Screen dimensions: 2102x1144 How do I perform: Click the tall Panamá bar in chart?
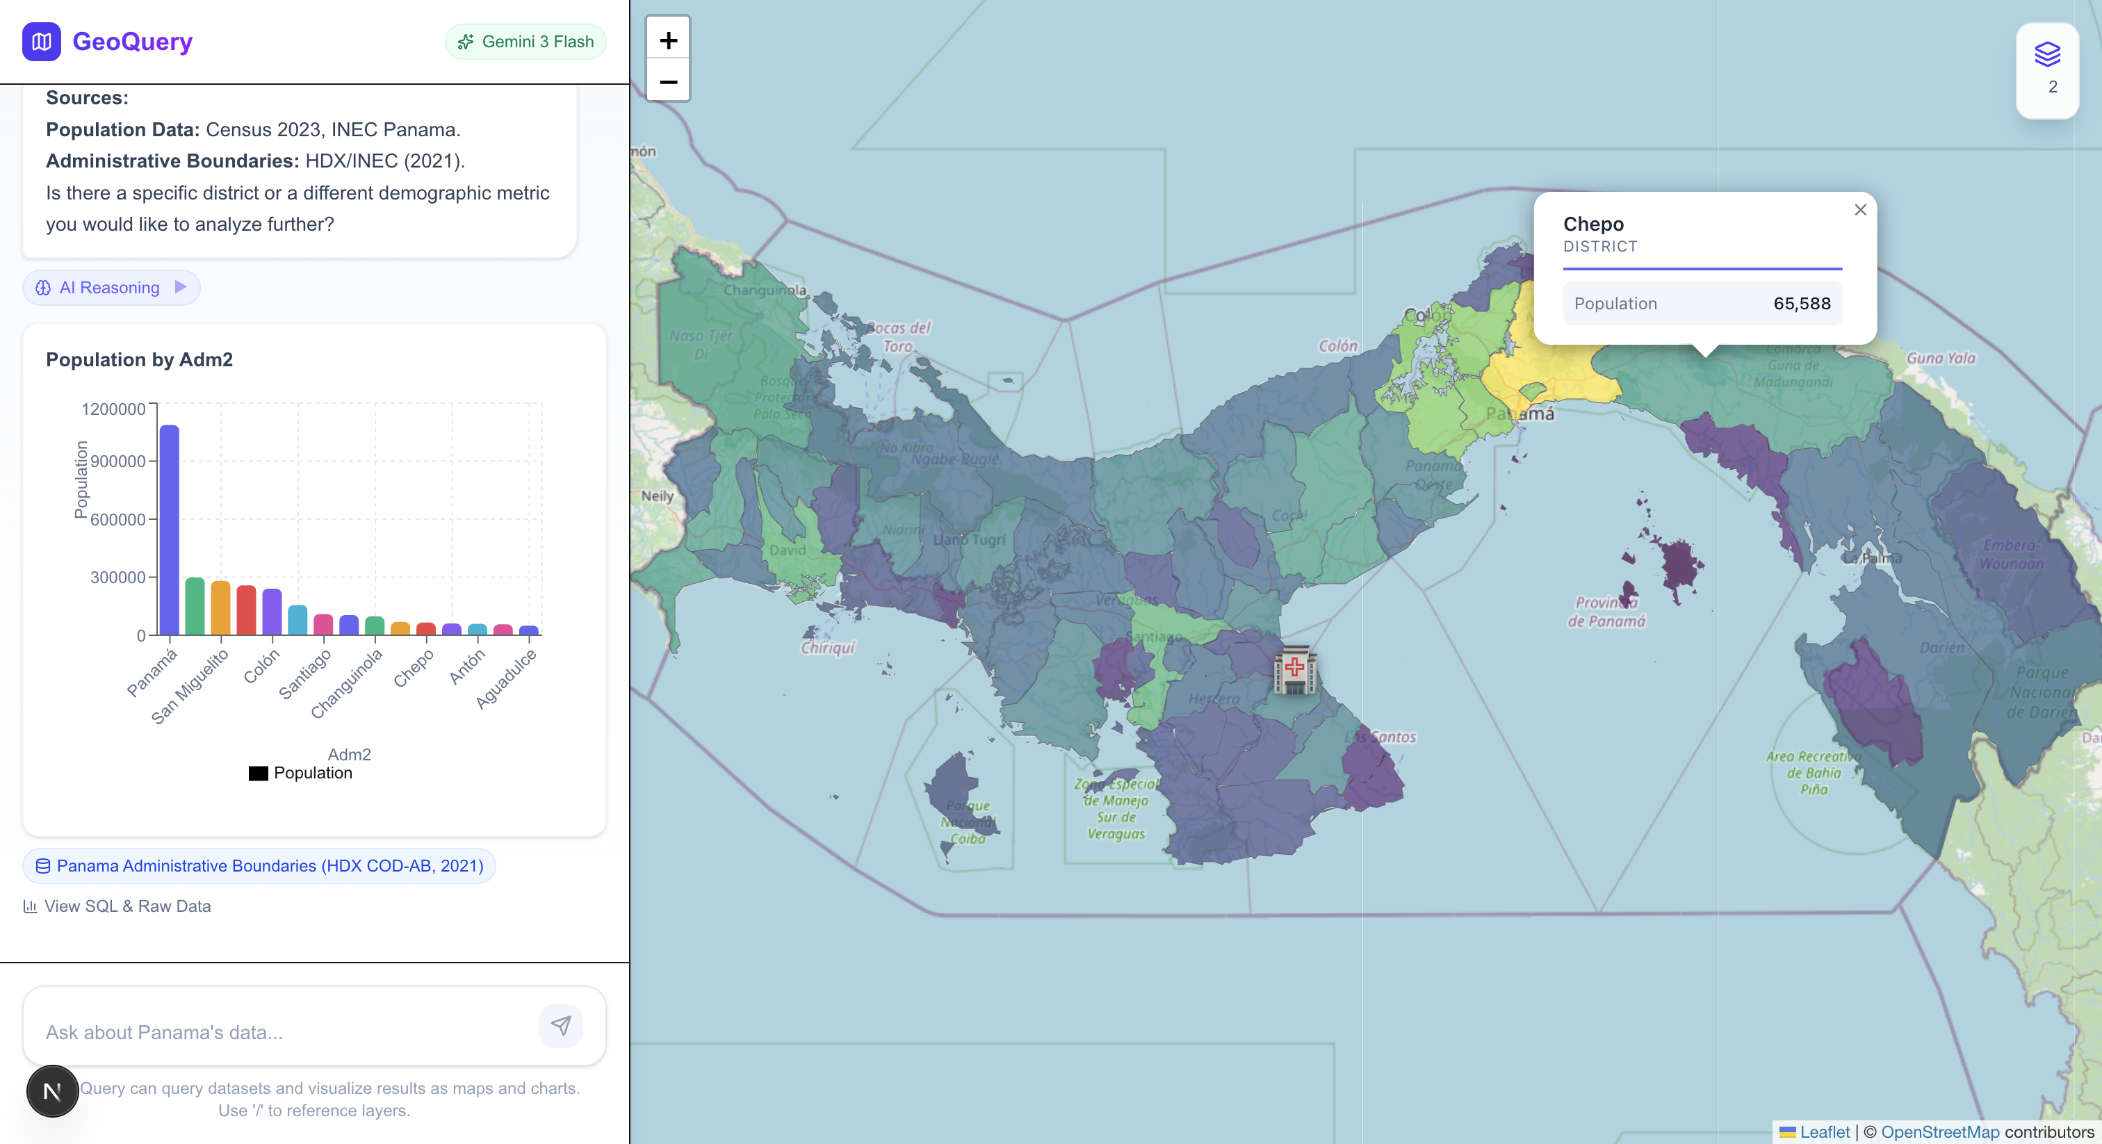click(169, 529)
